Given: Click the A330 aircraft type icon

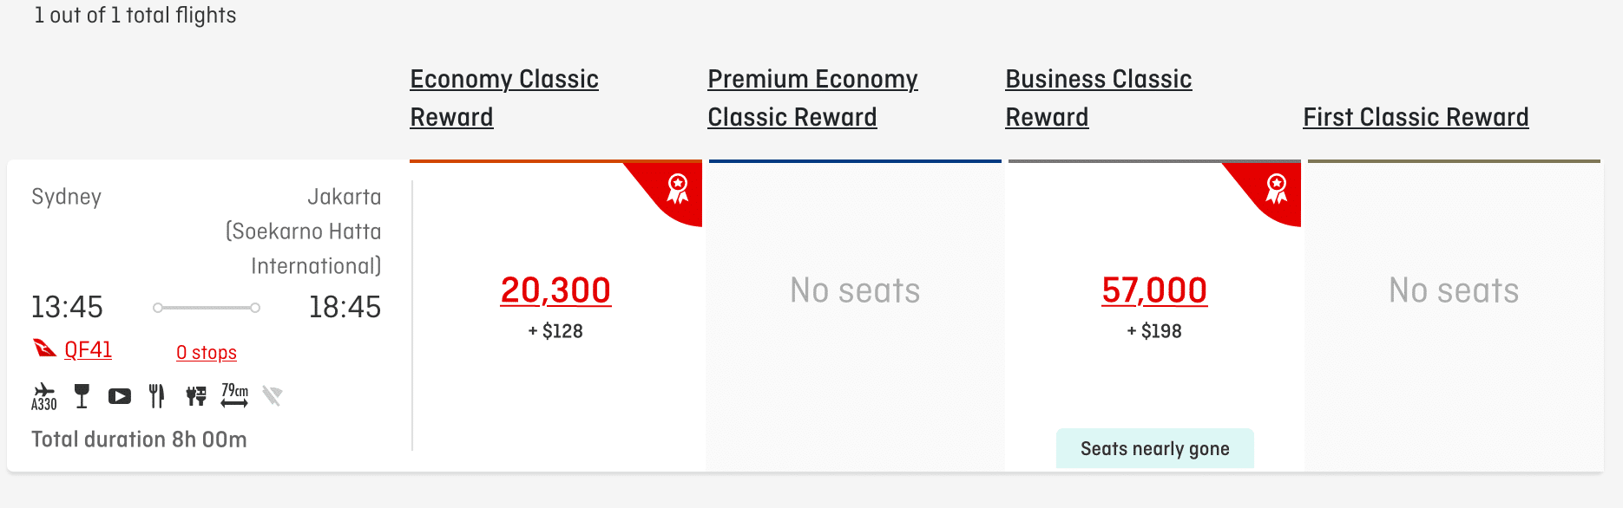Looking at the screenshot, I should point(43,396).
